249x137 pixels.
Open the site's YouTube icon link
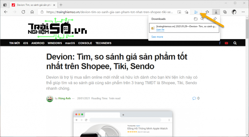coord(226,43)
